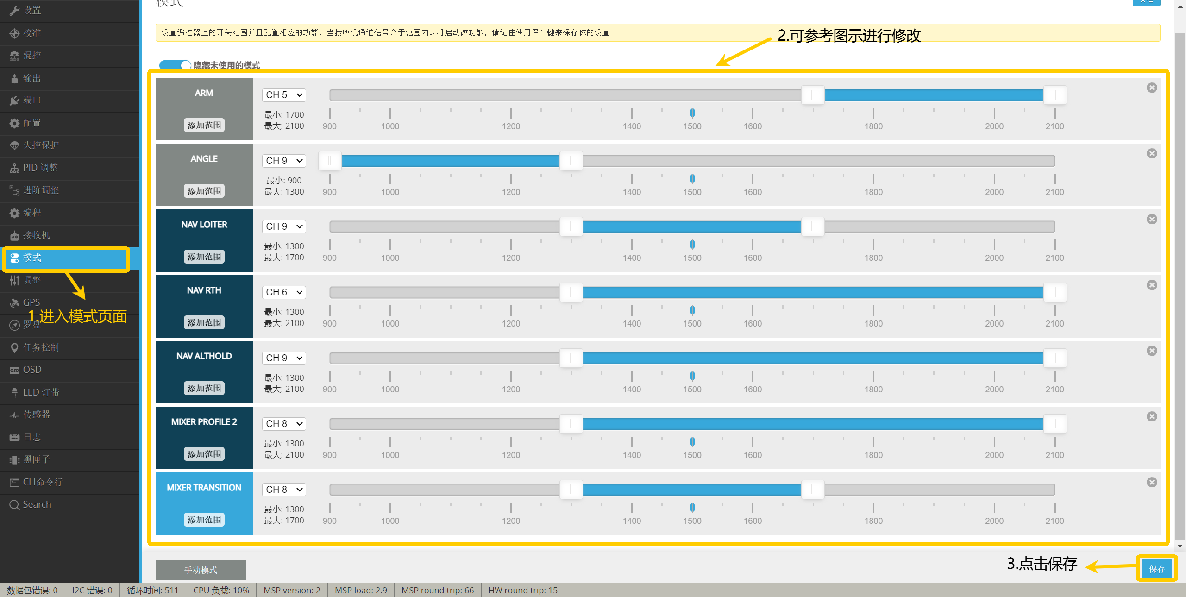This screenshot has width=1186, height=597.
Task: Remove the ANGLE range with X icon
Action: [1152, 154]
